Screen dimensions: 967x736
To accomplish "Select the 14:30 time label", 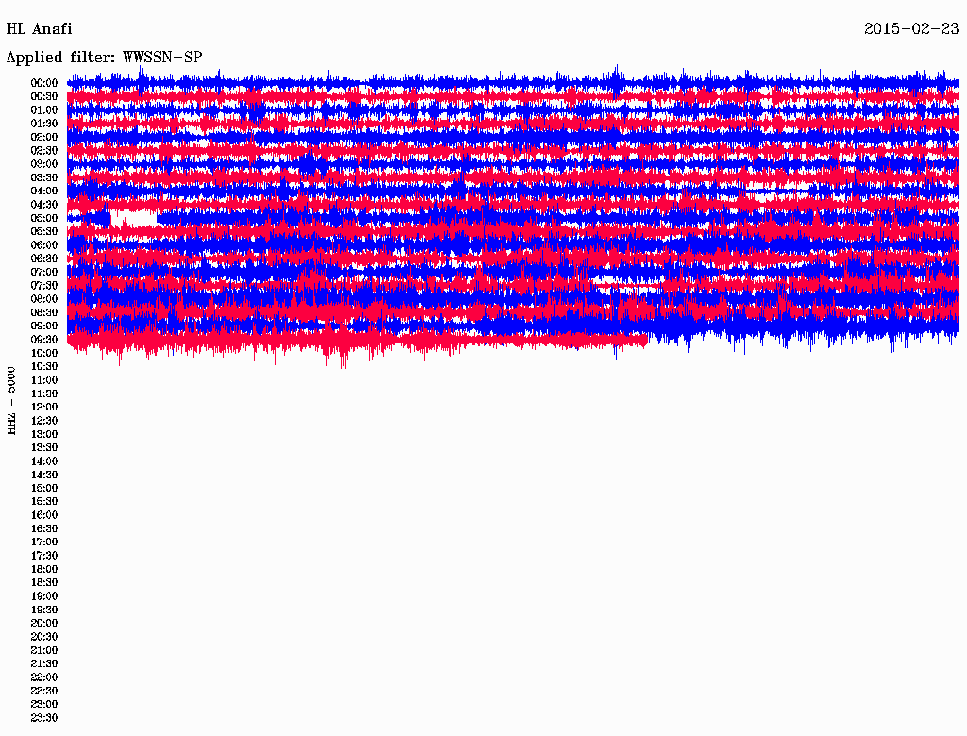I will tap(44, 475).
